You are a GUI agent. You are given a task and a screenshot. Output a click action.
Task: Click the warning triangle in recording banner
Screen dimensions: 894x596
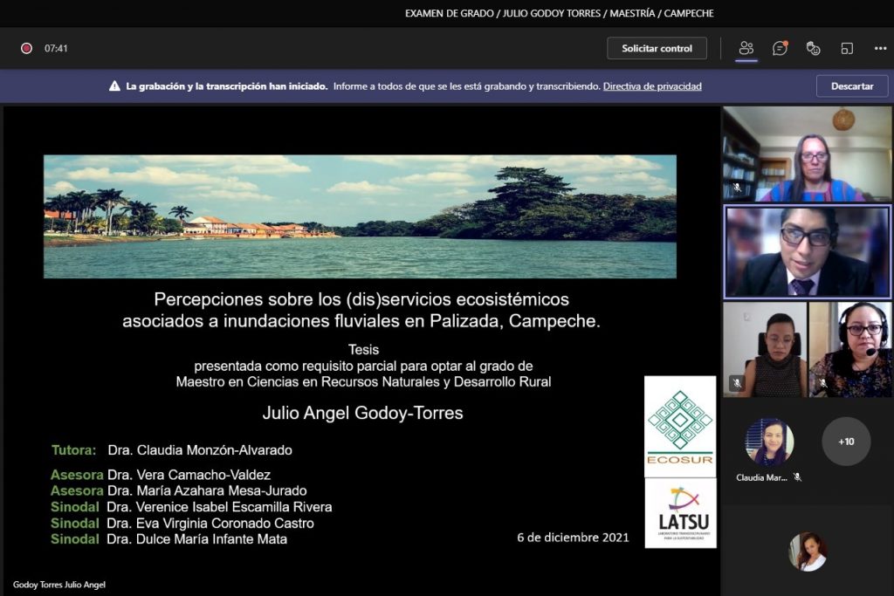click(114, 86)
